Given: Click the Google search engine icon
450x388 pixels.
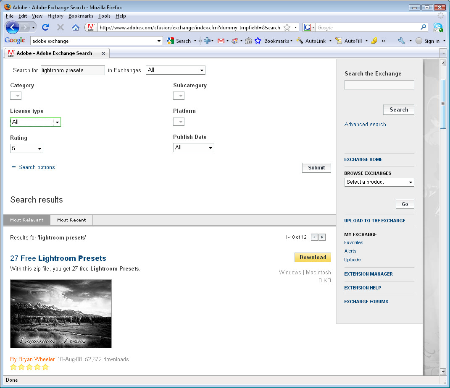Looking at the screenshot, I should [307, 27].
